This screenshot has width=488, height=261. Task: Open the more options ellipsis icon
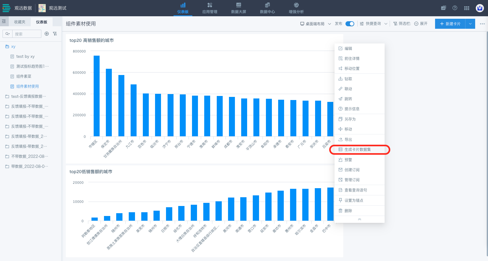[482, 24]
